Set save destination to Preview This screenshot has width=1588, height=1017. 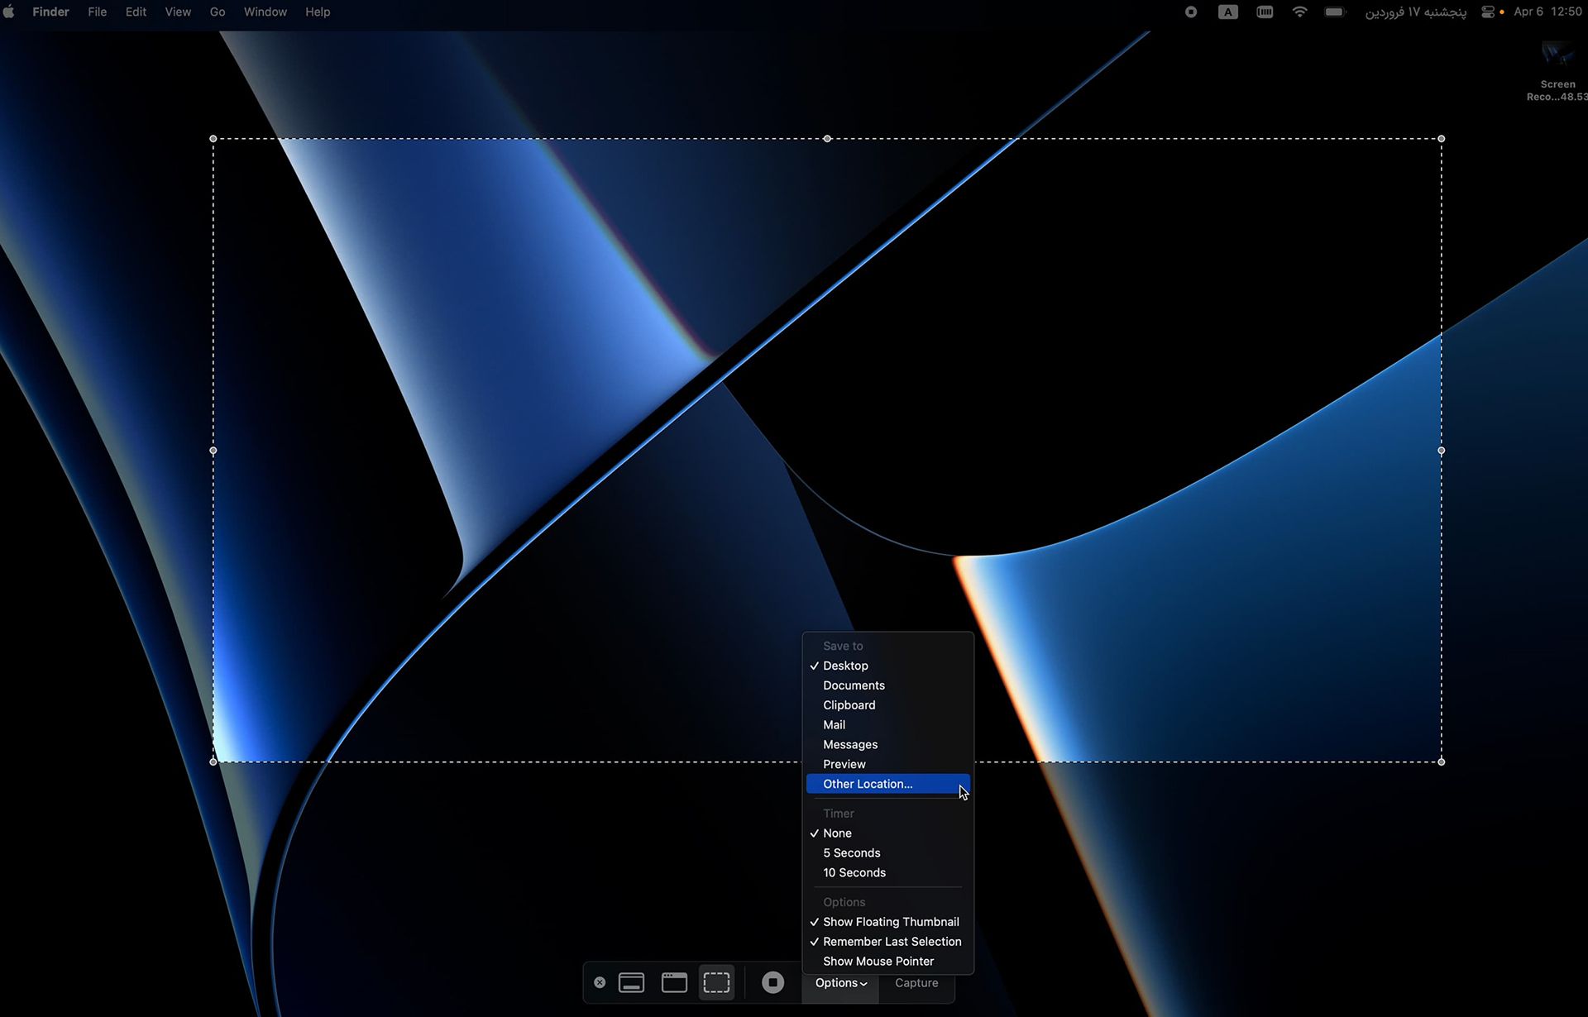click(x=887, y=765)
